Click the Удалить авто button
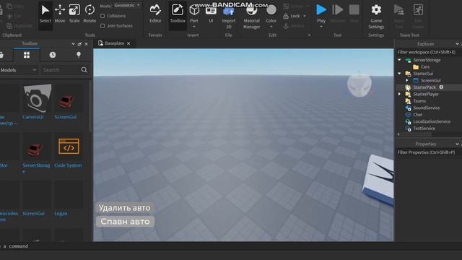 pyautogui.click(x=124, y=208)
